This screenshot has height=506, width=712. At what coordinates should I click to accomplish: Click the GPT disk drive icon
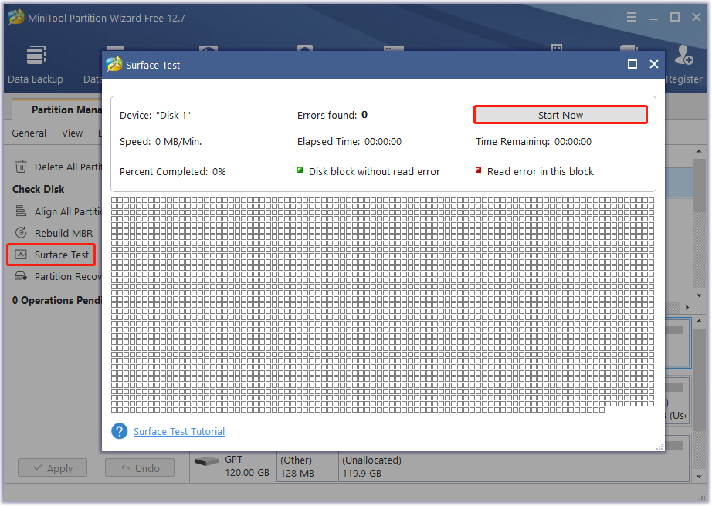pos(207,461)
